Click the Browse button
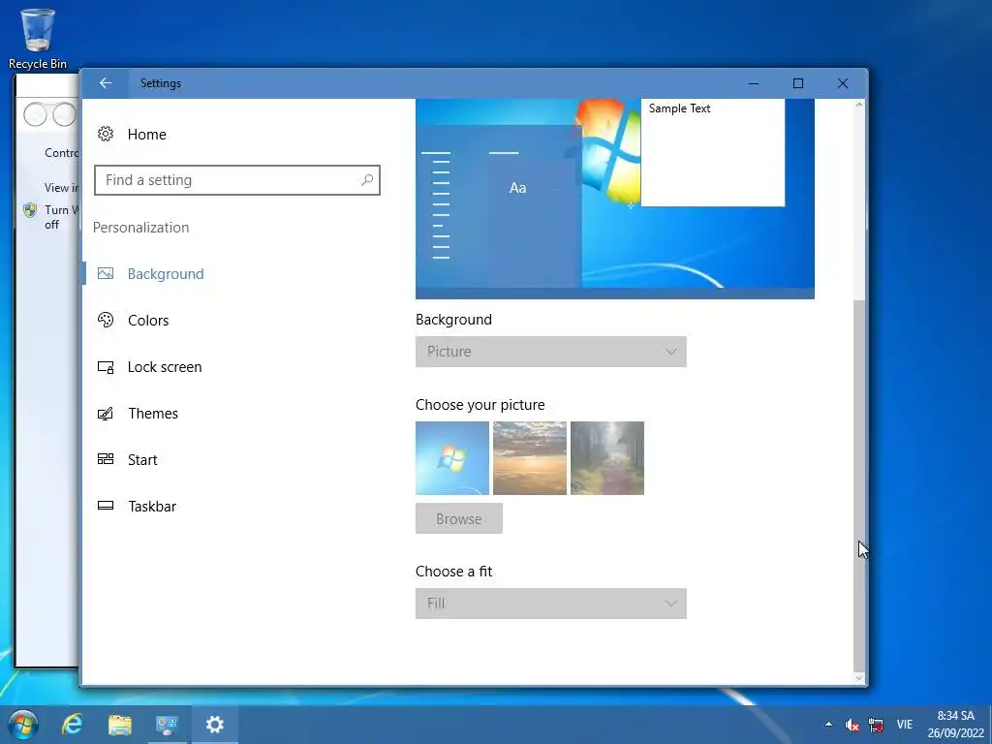Screen dimensions: 992x744 (458, 519)
